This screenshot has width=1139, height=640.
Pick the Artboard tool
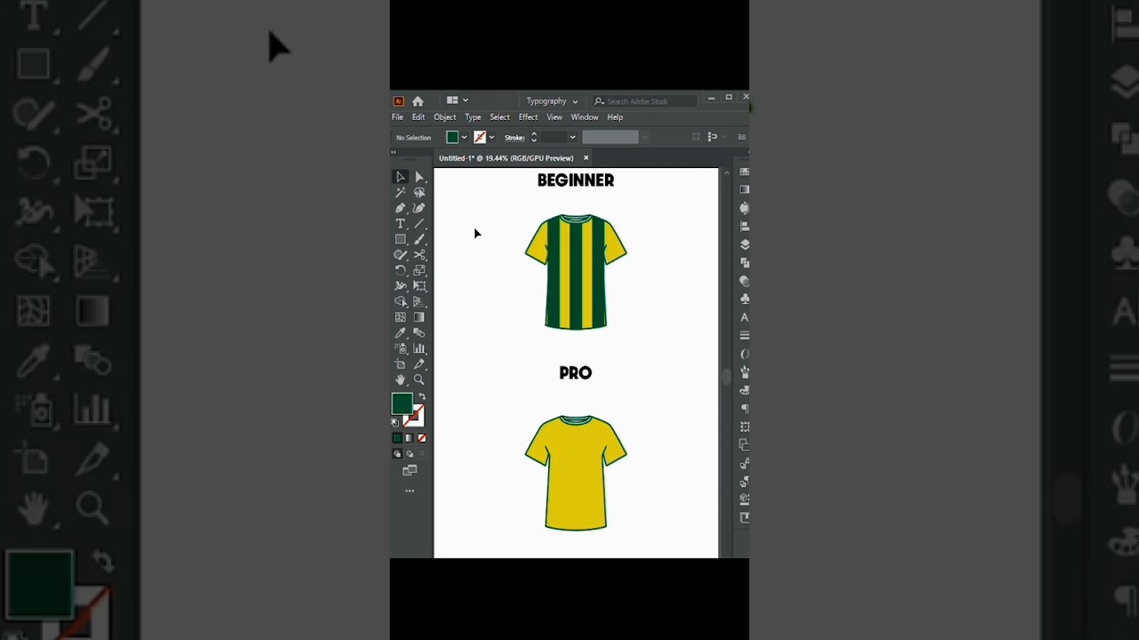(x=400, y=364)
